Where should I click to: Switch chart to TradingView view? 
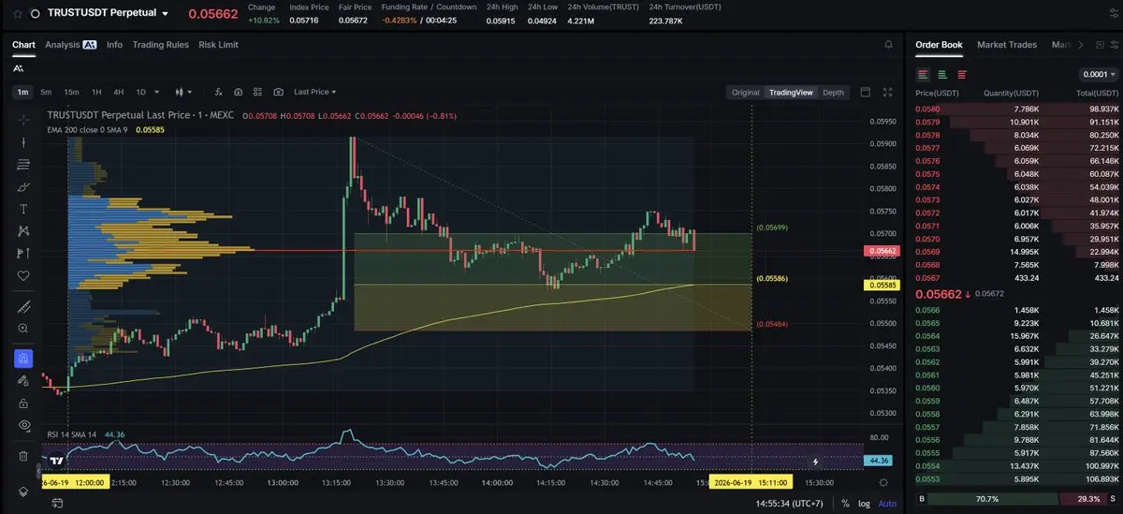coord(791,92)
